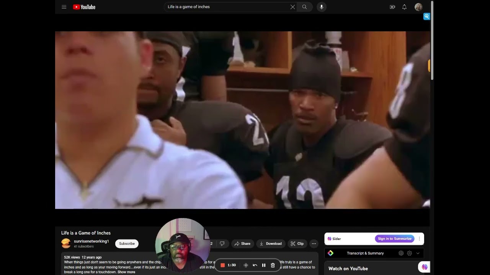Image resolution: width=490 pixels, height=275 pixels.
Task: Open the Sider brain floating button
Action: (425, 267)
